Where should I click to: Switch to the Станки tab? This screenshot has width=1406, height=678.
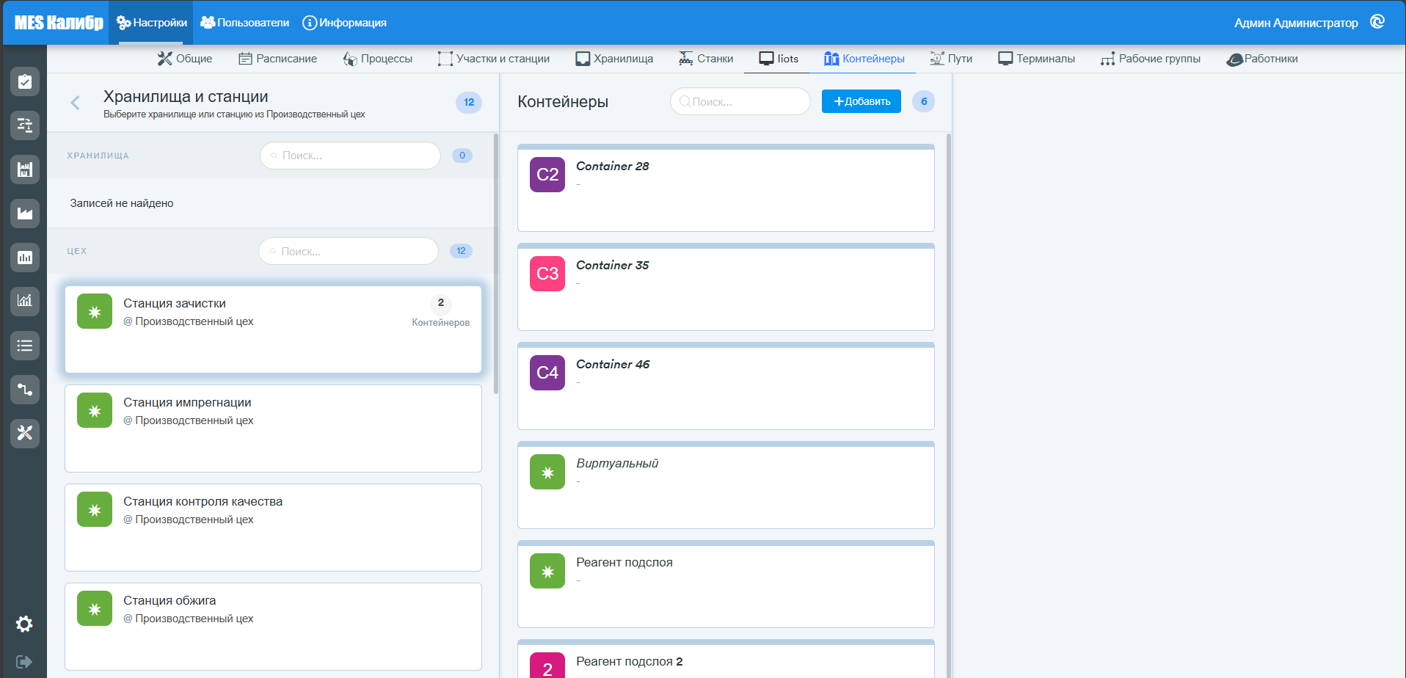coord(706,59)
